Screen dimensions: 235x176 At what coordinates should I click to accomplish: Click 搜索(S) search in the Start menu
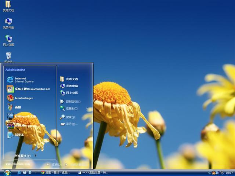tap(70, 117)
